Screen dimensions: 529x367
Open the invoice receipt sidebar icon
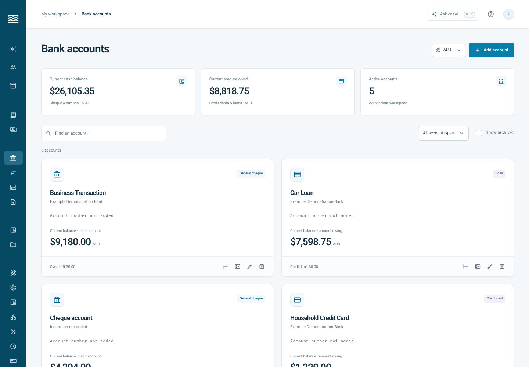[13, 115]
